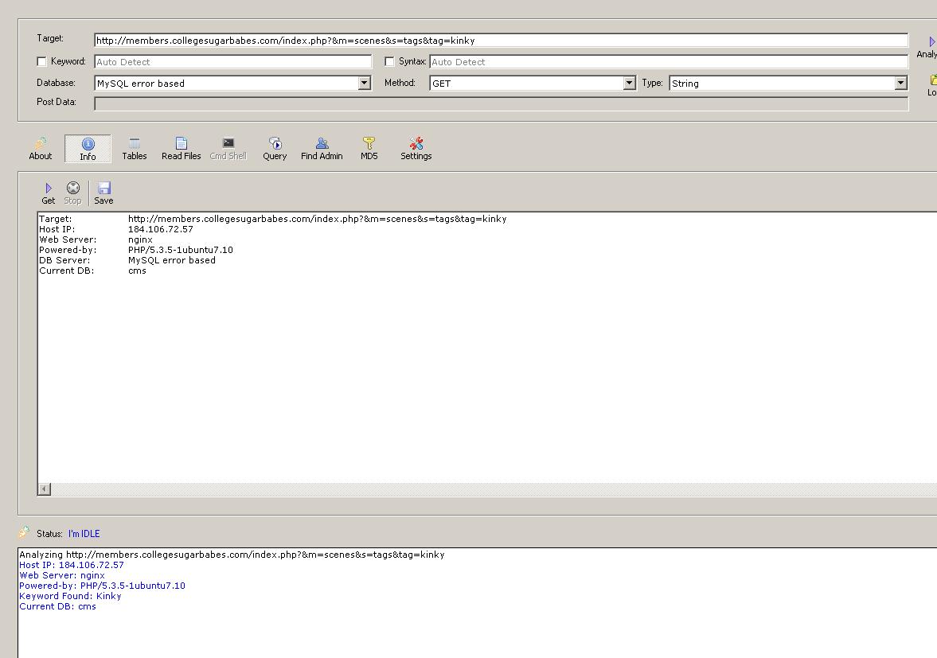Click the "Web Server:" label in info panel

point(68,239)
